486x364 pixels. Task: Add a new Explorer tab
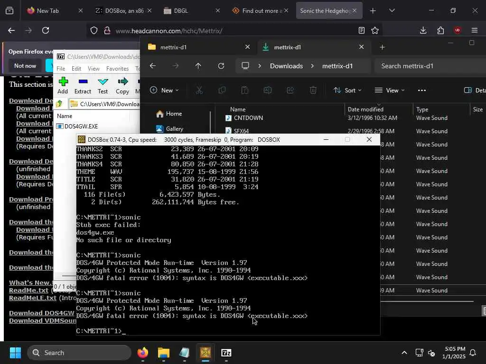tap(382, 47)
